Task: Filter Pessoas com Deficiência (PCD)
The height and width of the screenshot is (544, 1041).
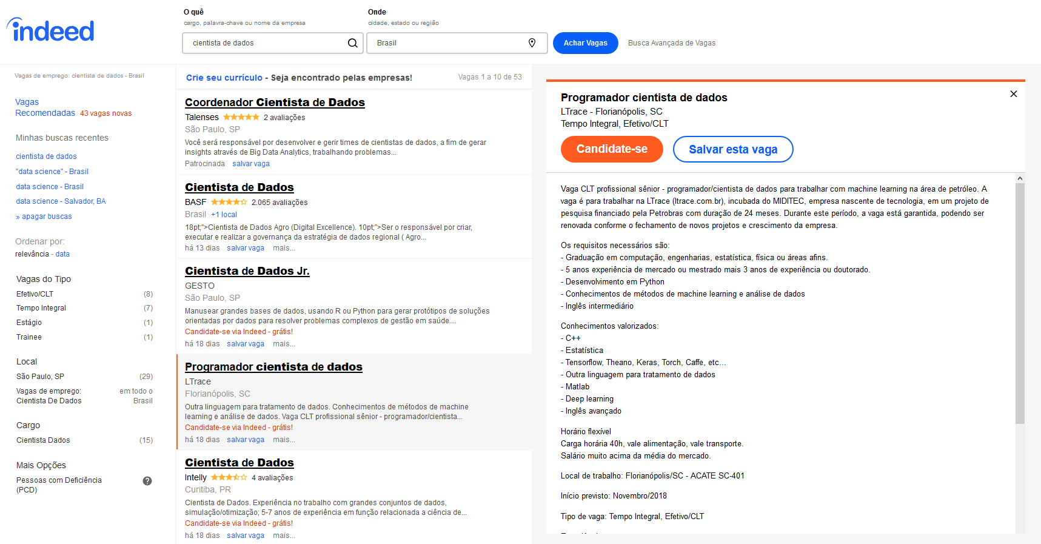Action: pos(59,485)
